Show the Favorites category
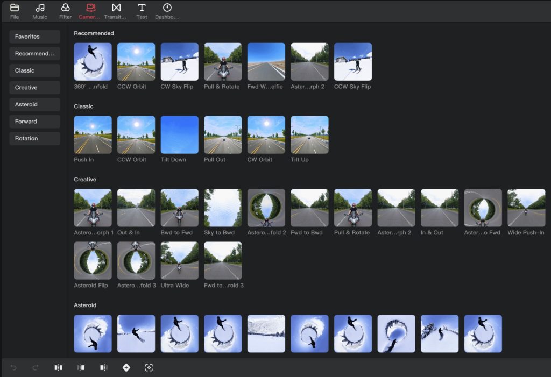551x377 pixels. coord(35,37)
